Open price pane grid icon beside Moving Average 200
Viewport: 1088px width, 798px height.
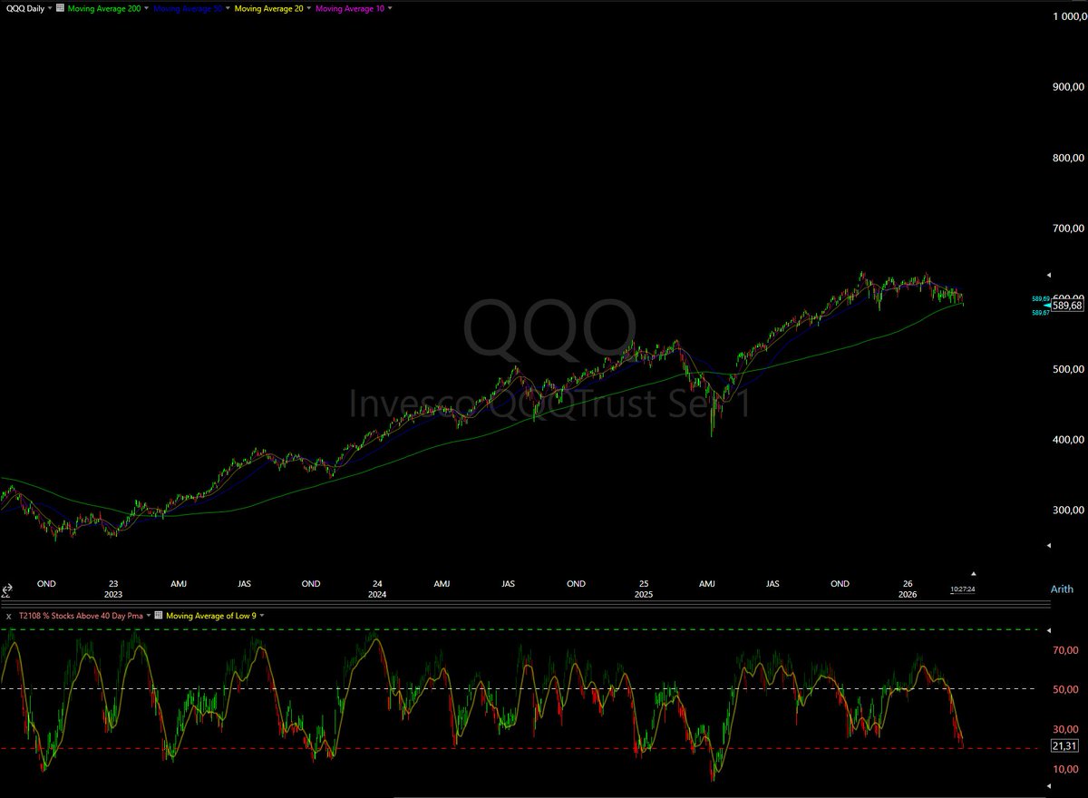tap(60, 7)
